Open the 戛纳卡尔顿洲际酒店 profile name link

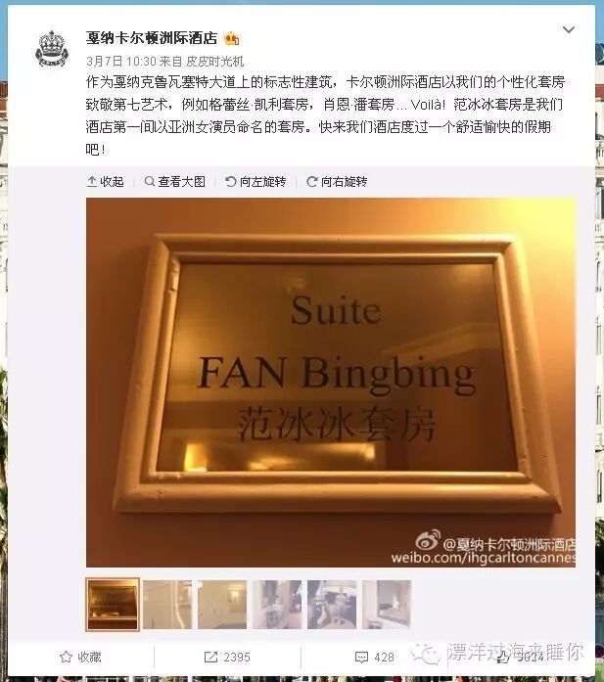click(152, 38)
